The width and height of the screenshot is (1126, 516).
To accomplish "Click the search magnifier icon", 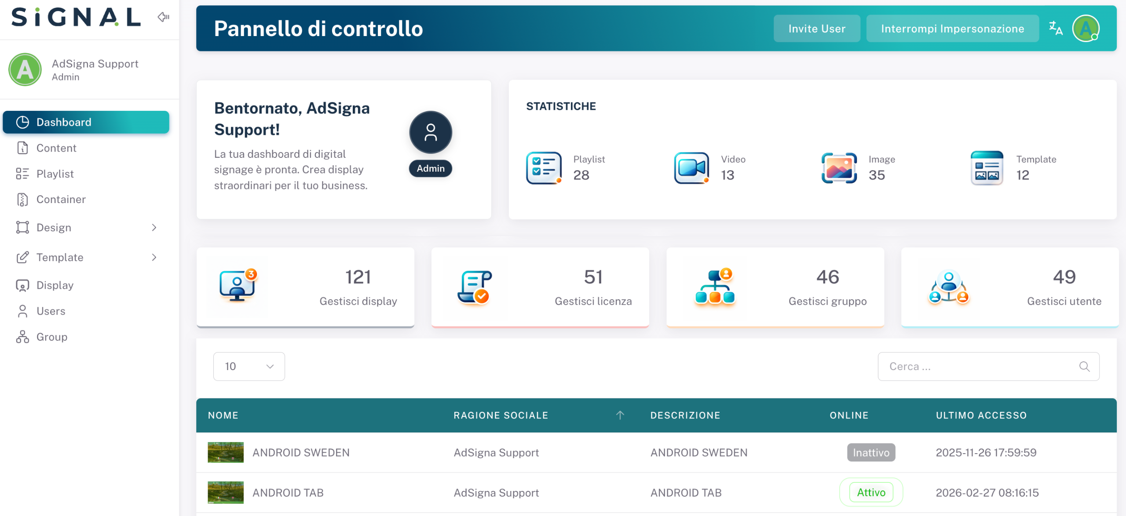I will [x=1084, y=367].
